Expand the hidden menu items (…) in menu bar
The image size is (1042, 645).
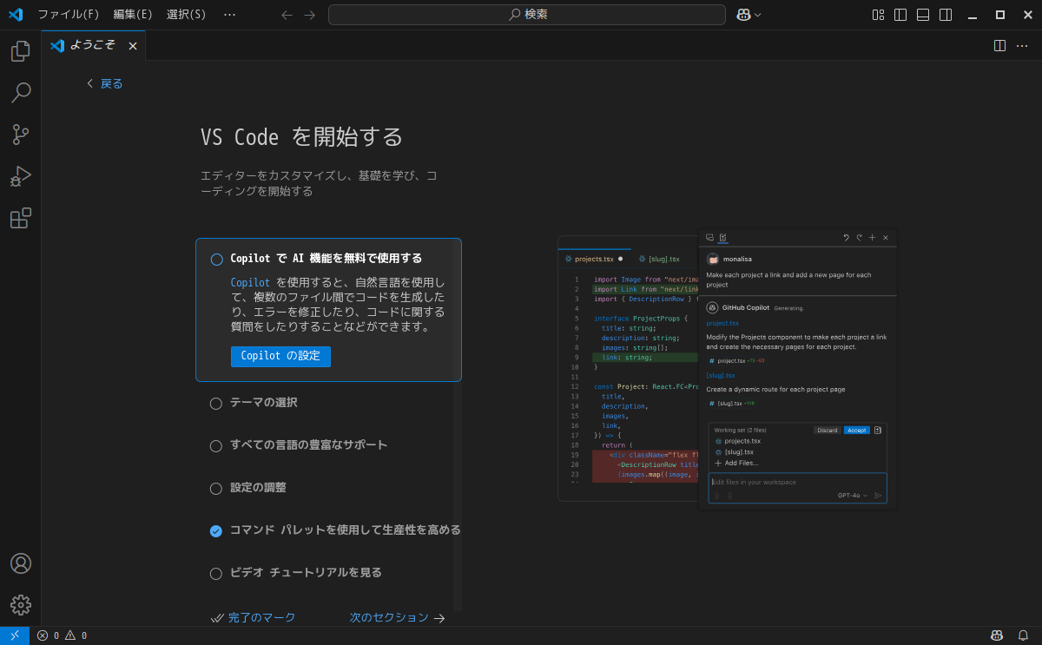(229, 15)
